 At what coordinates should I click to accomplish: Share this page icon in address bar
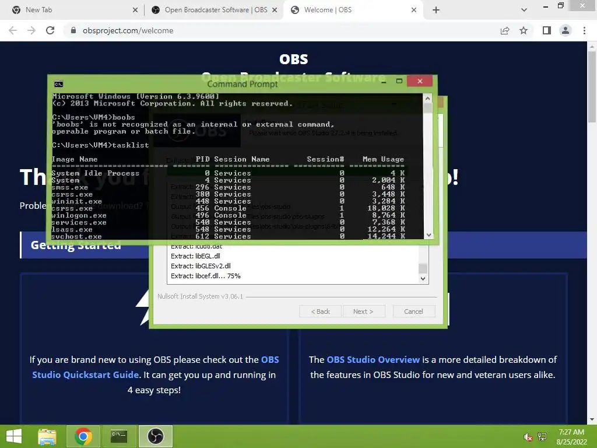pyautogui.click(x=505, y=30)
